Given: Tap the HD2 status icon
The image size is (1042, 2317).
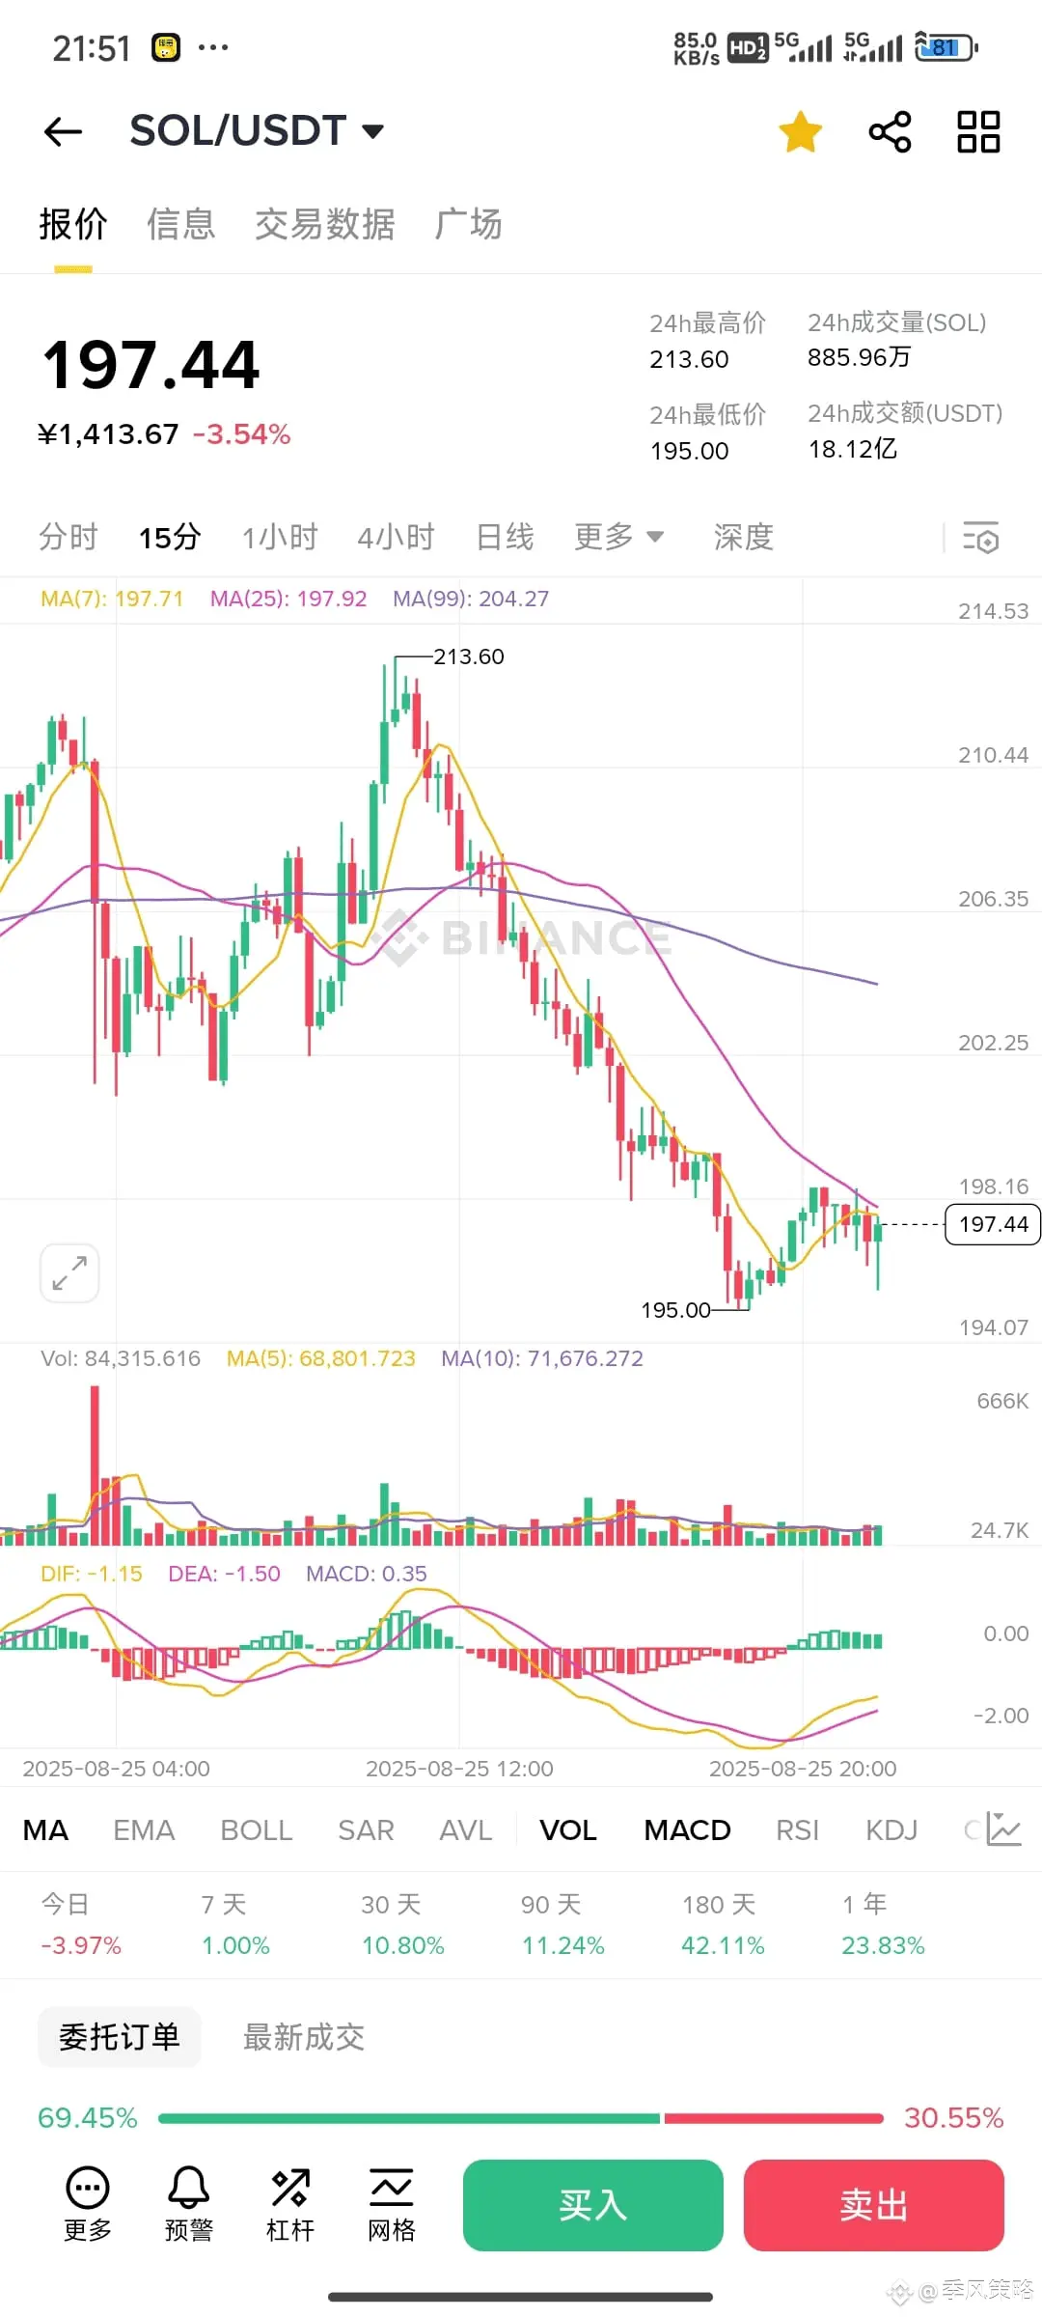Looking at the screenshot, I should (x=748, y=47).
